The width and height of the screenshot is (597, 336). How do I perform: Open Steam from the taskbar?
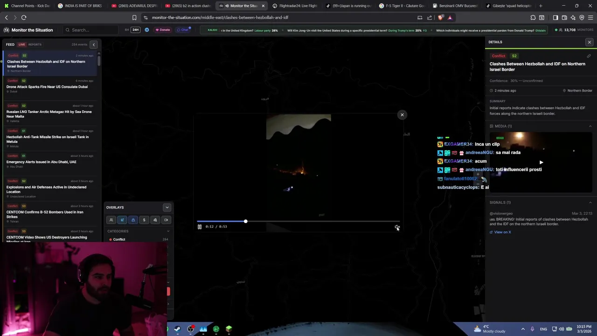[178, 329]
